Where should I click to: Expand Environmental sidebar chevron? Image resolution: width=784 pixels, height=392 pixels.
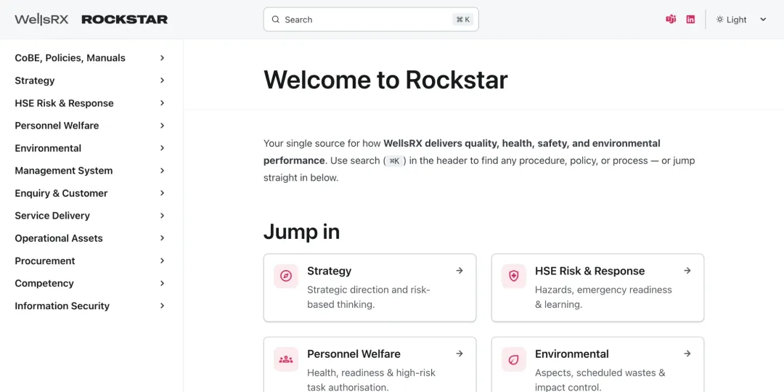click(162, 148)
